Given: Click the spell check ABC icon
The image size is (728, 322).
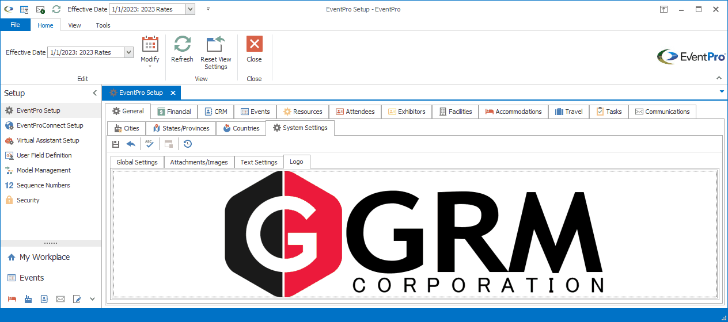Looking at the screenshot, I should tap(149, 144).
